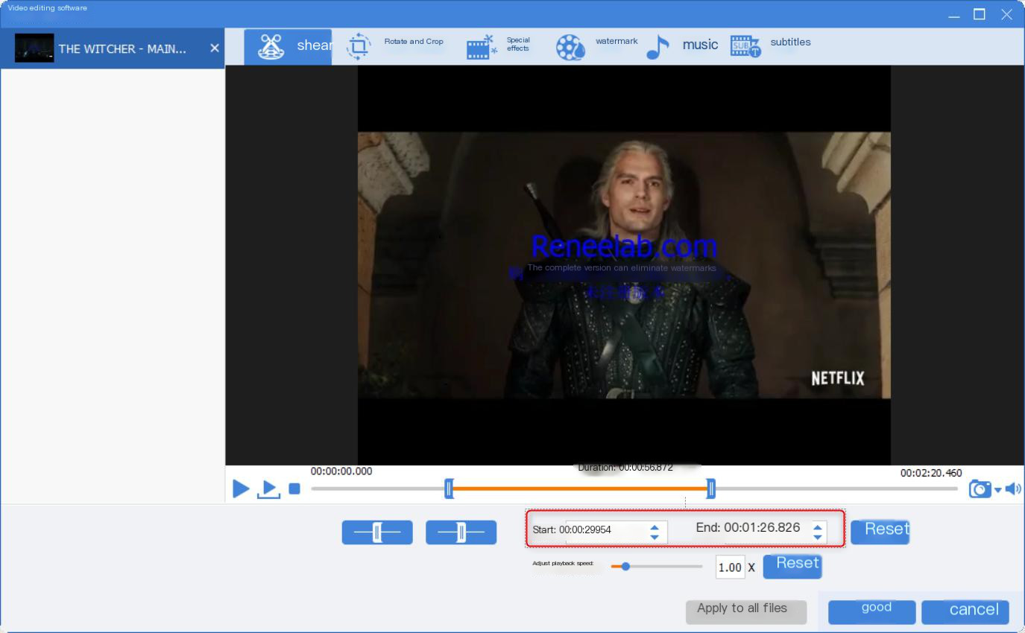Click Apply to all files
The image size is (1025, 633).
(745, 611)
